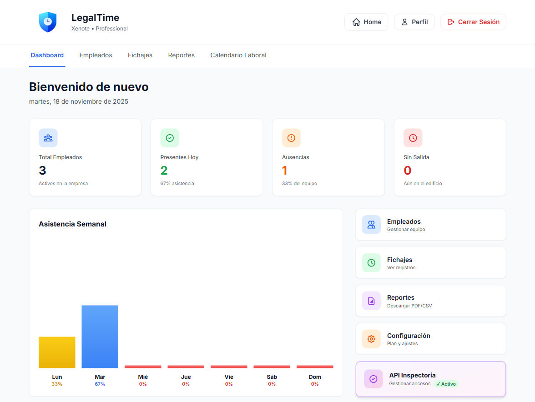
Task: Go to the Reportes tab
Action: coord(181,55)
